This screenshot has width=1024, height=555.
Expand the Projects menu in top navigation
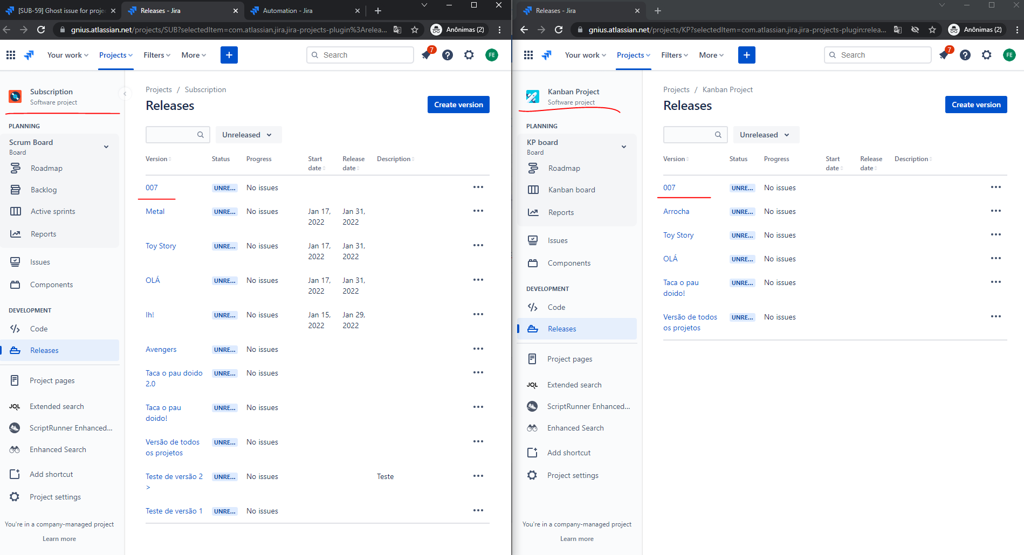pyautogui.click(x=115, y=54)
